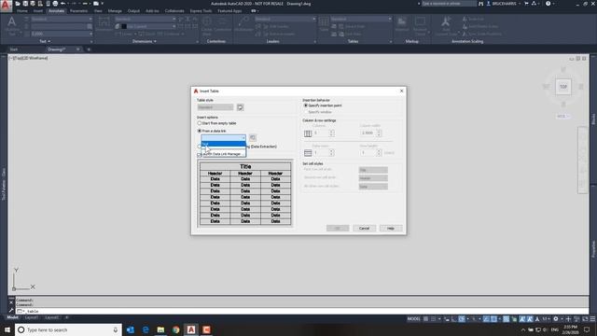Click the AutoCAD icon in the taskbar
The height and width of the screenshot is (336, 597).
coord(191,329)
